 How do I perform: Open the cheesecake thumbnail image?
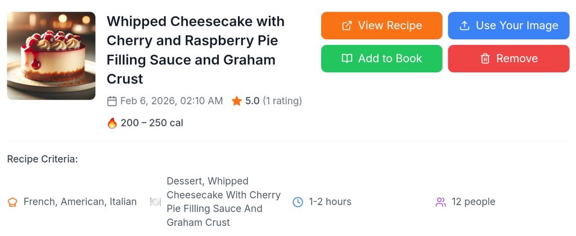[51, 56]
